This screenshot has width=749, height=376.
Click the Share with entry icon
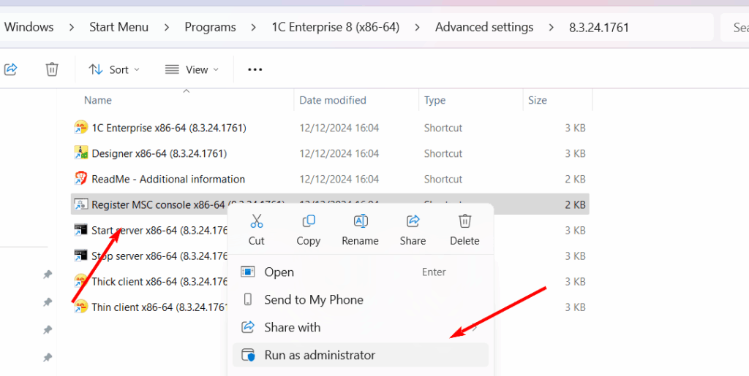tap(248, 327)
